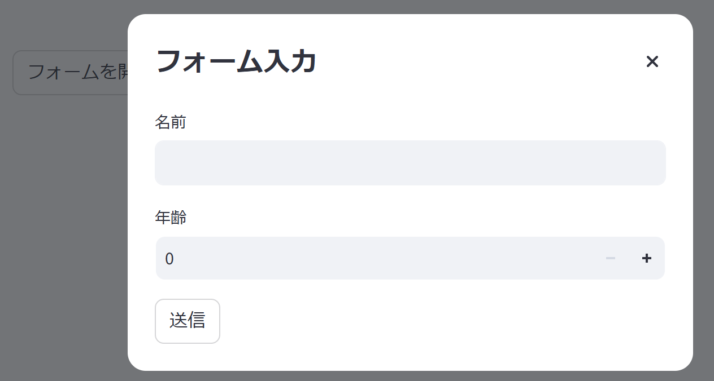This screenshot has width=714, height=381.
Task: Dismiss the modal using the × icon
Action: coord(652,61)
